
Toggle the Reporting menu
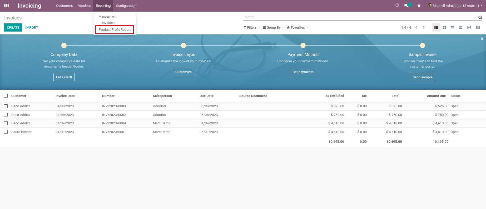tap(103, 6)
